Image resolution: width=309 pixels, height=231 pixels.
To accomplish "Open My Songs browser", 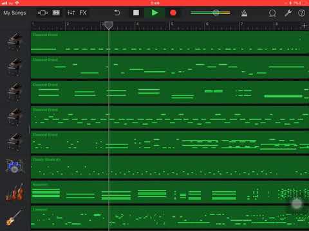I will click(15, 13).
